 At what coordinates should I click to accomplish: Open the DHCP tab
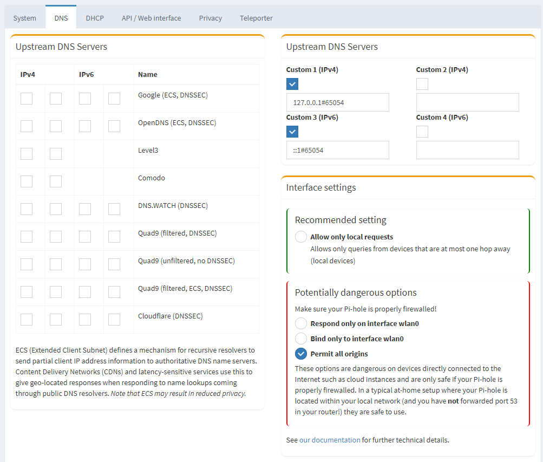click(x=95, y=18)
